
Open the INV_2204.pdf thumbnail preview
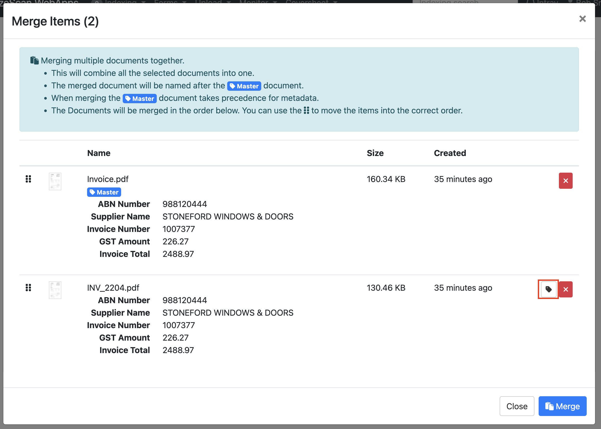(55, 290)
